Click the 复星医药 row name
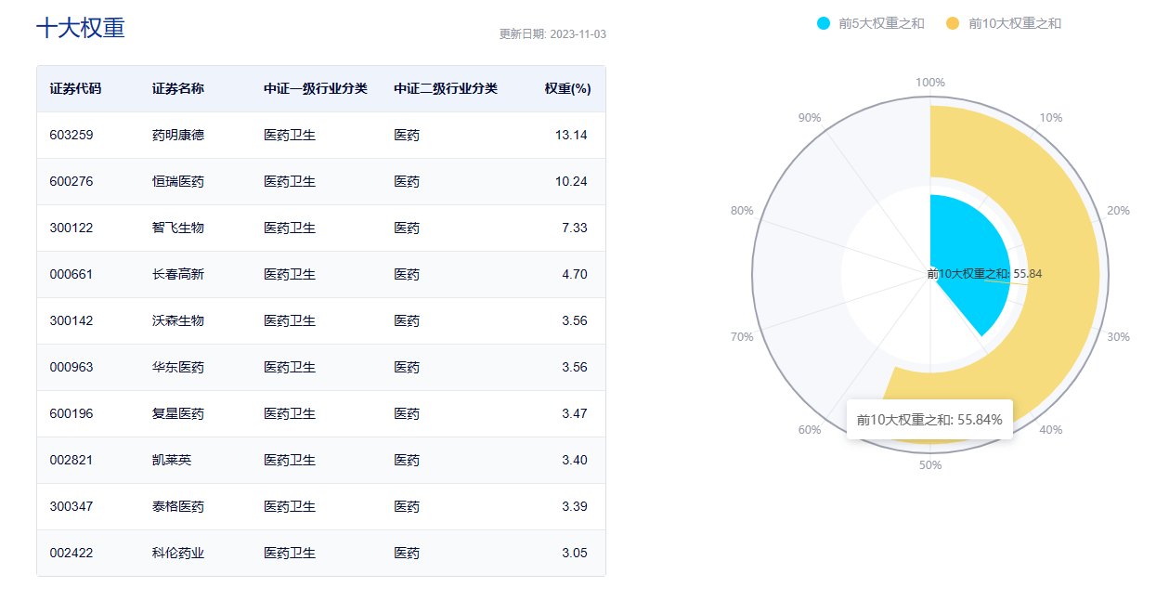Viewport: 1156px width, 600px height. (177, 414)
